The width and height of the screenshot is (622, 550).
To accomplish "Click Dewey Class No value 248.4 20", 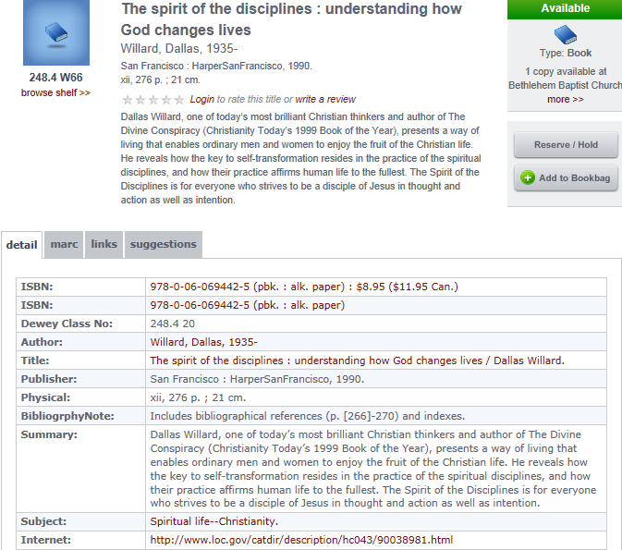I will tap(173, 324).
